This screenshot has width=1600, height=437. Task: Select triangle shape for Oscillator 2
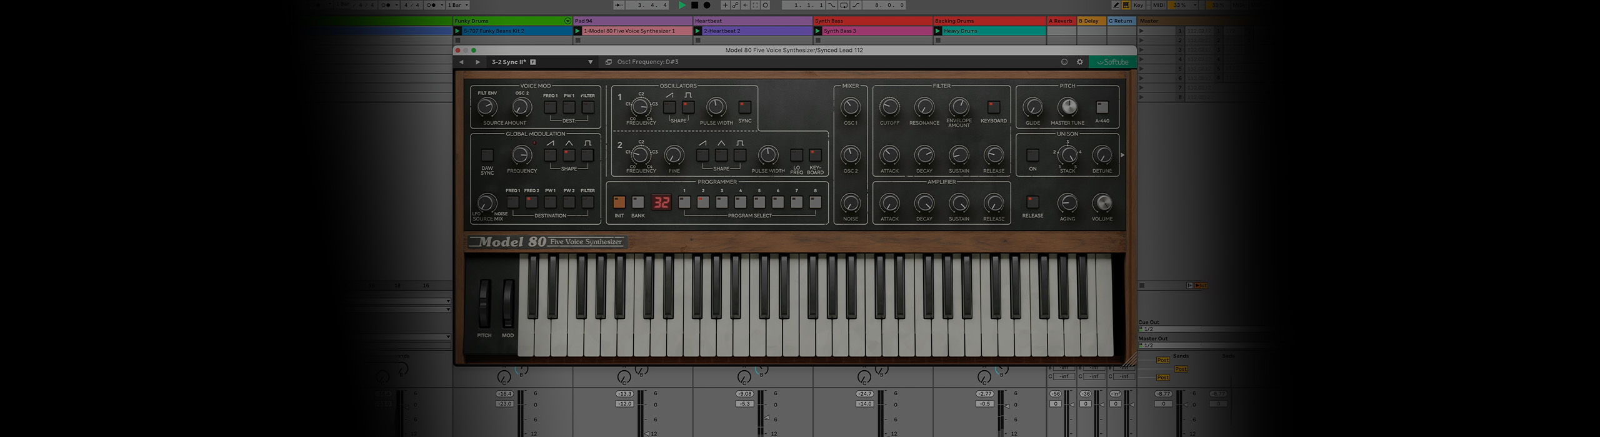coord(721,155)
